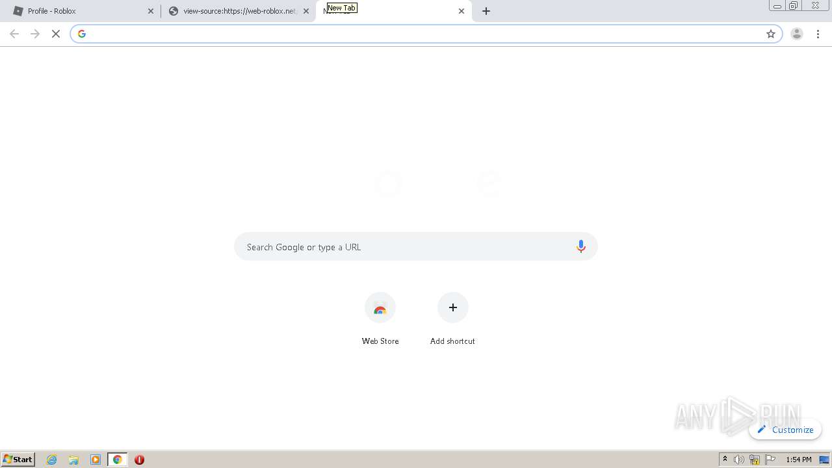The image size is (832, 468).
Task: Click the Add shortcut plus tile
Action: (453, 307)
